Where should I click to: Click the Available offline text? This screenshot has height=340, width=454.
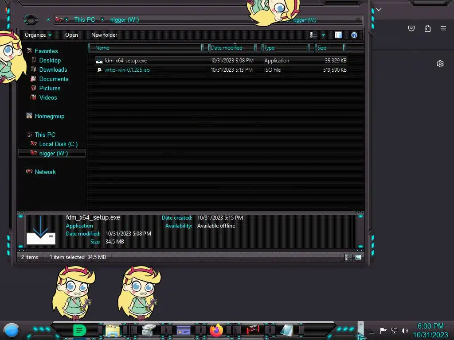point(216,226)
